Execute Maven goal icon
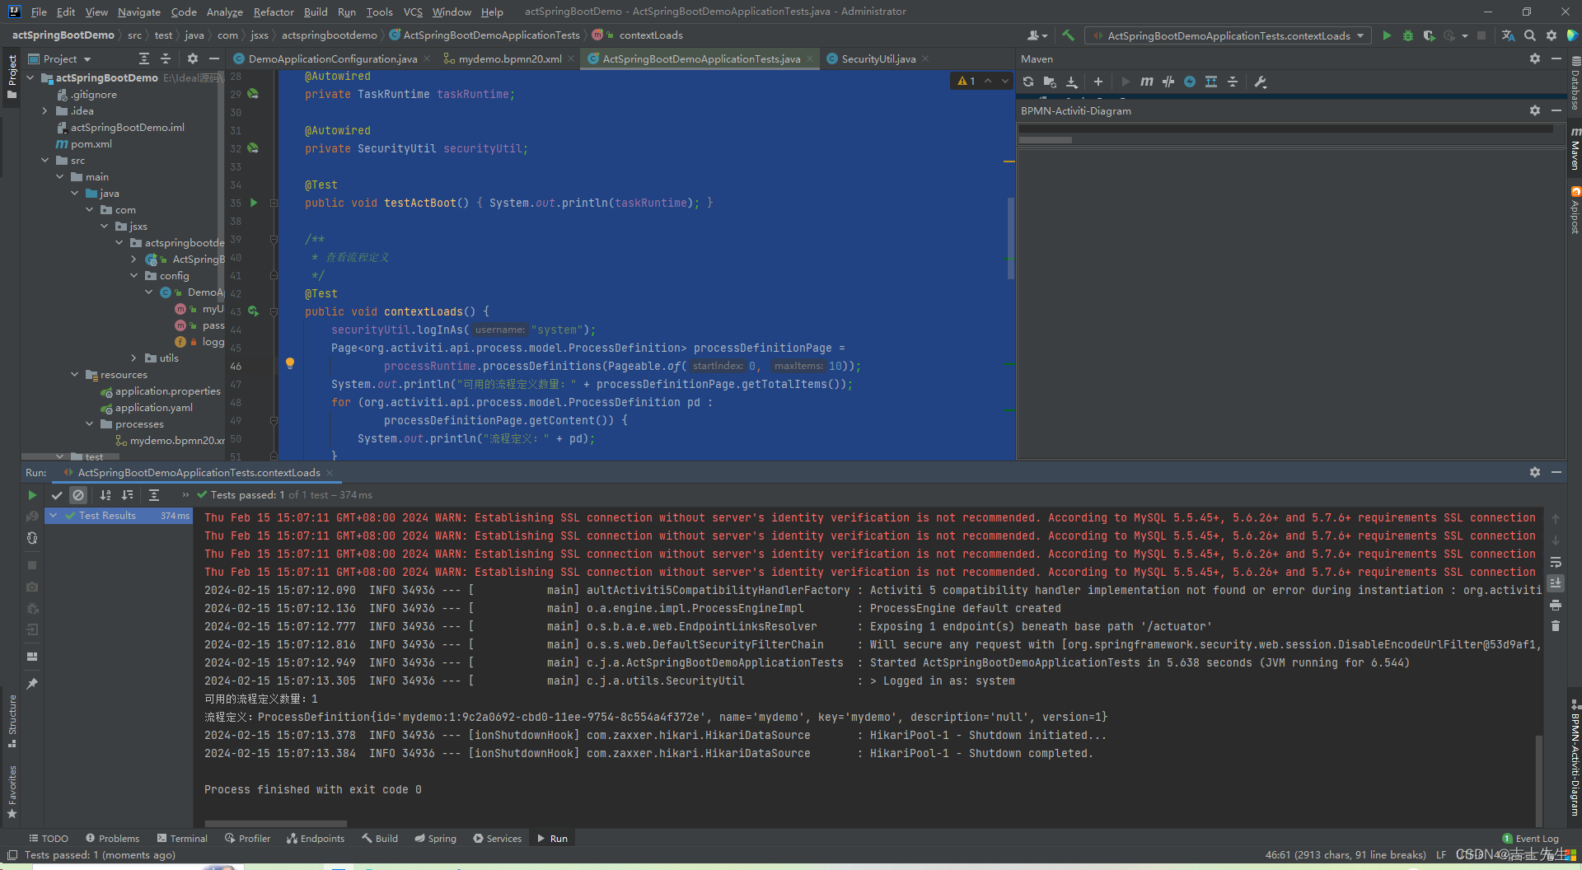This screenshot has width=1582, height=870. coord(1146,82)
